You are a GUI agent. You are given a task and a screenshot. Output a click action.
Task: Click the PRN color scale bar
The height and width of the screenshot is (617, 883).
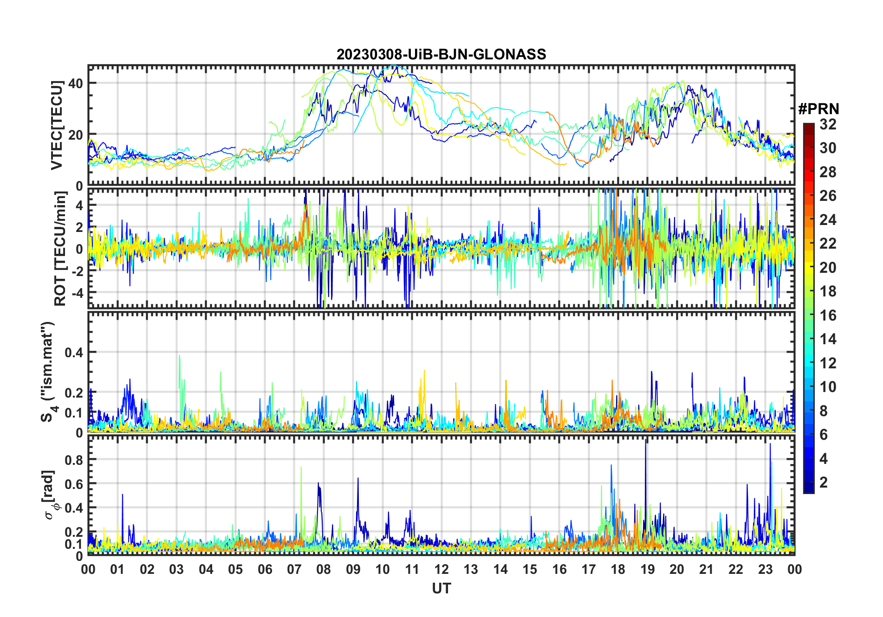[809, 308]
